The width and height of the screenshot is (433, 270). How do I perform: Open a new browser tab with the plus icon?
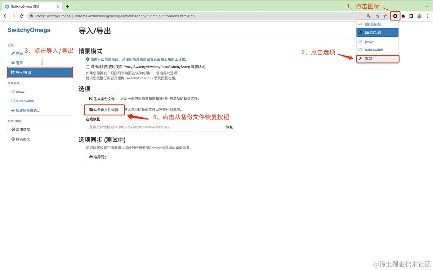(x=68, y=6)
